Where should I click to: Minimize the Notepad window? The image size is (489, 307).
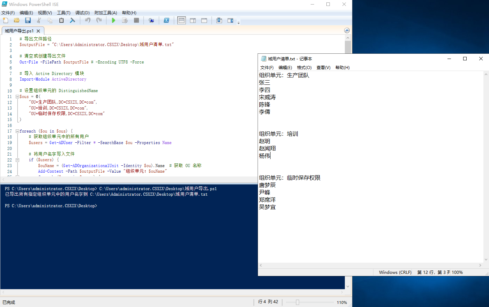coord(449,59)
